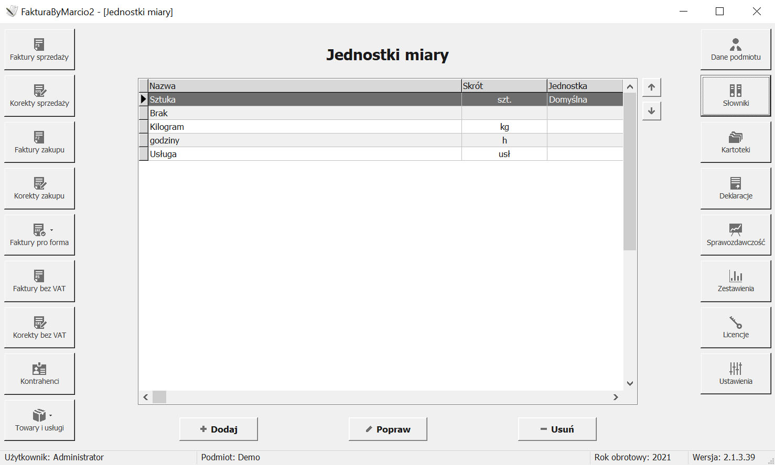
Task: Select the Brak row
Action: coord(381,113)
